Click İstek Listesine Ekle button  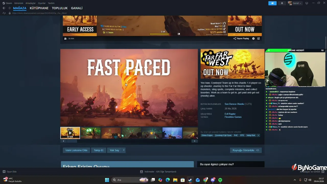[76, 150]
